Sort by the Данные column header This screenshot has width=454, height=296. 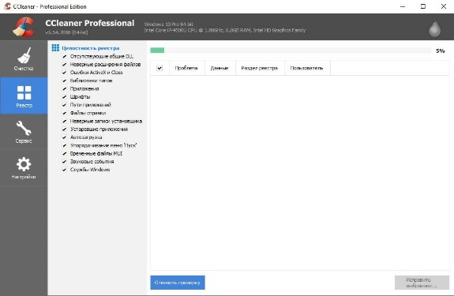point(220,69)
